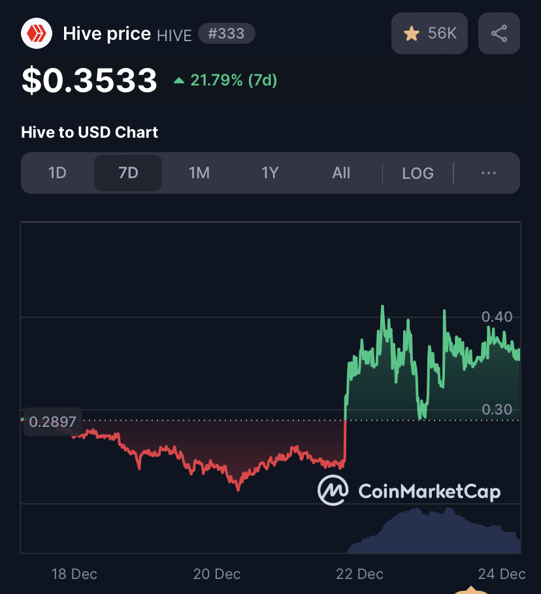Click the 56K watchlist count

[442, 33]
